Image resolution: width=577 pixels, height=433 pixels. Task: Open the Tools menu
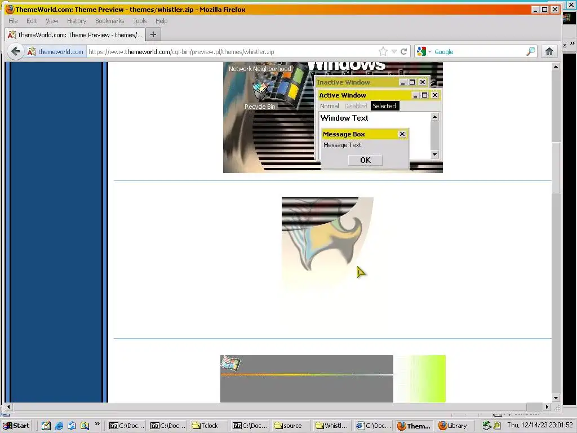coord(140,21)
